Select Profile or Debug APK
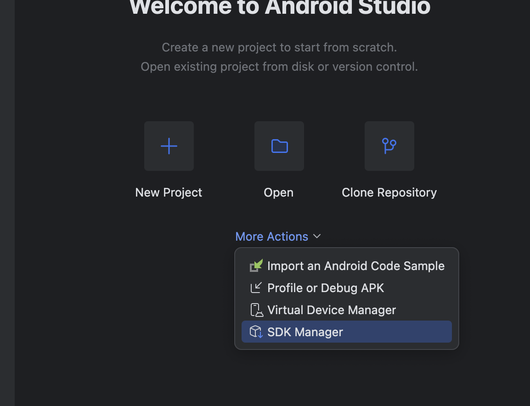Viewport: 530px width, 406px height. click(347, 288)
